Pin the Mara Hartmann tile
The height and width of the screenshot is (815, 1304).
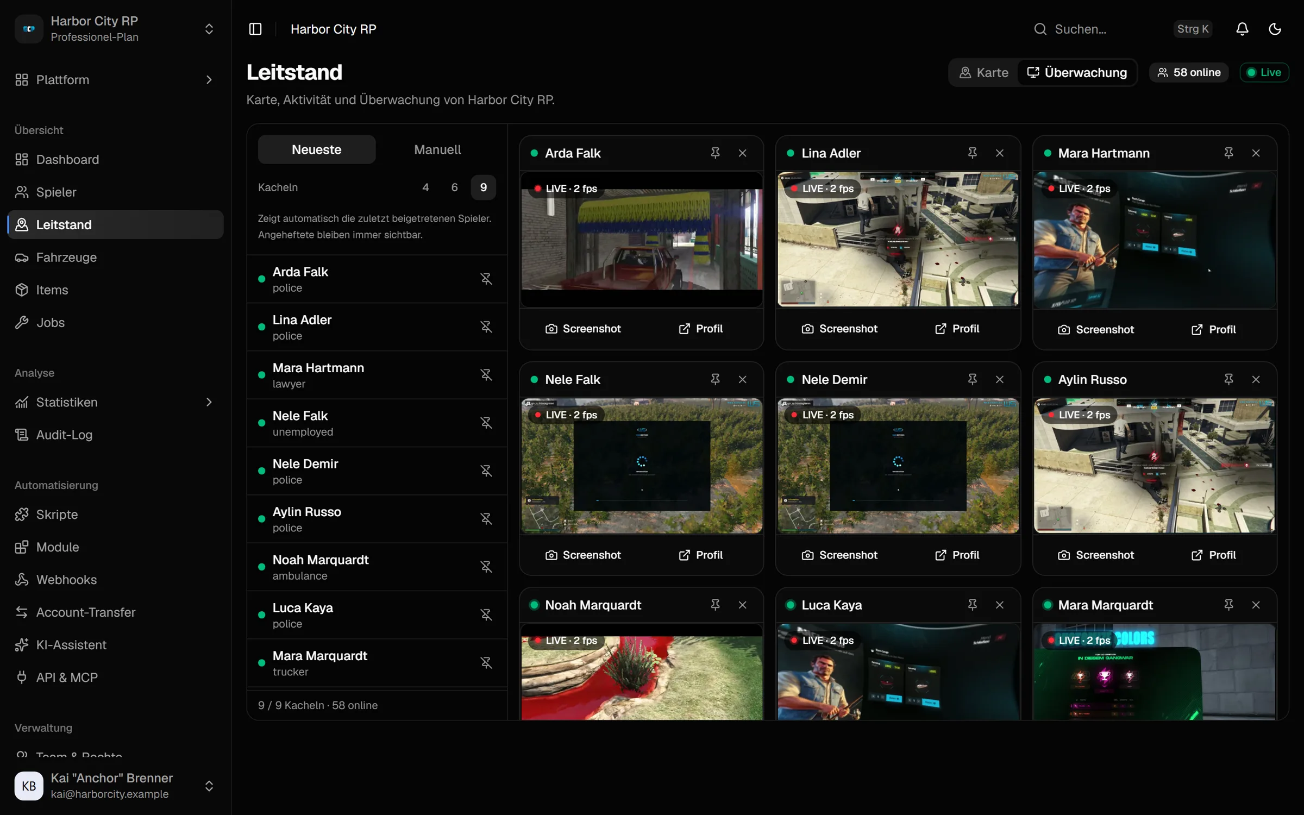click(1228, 153)
